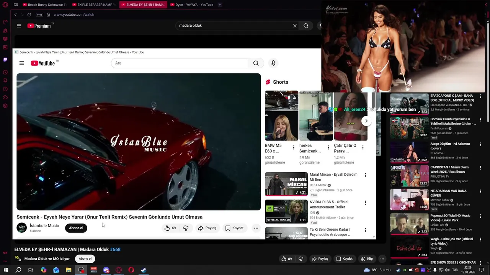Open more actions for Semicenk video

[x=256, y=228]
